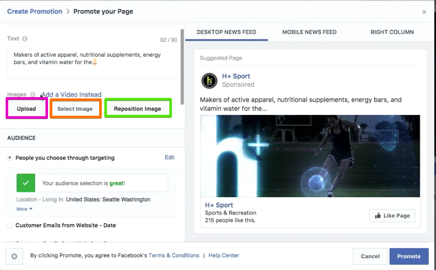The width and height of the screenshot is (436, 270).
Task: Click the Reposition Image button
Action: click(x=137, y=109)
